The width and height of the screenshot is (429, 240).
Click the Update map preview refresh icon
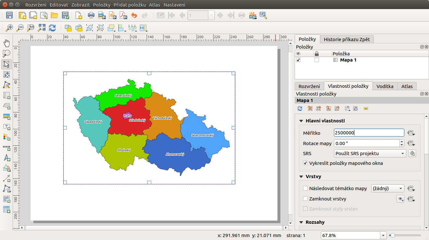300,109
